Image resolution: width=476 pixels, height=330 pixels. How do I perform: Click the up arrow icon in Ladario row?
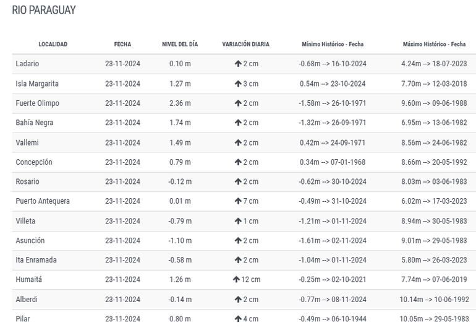tap(238, 64)
